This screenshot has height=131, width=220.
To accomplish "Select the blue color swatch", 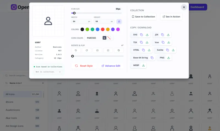I will (x=98, y=30).
